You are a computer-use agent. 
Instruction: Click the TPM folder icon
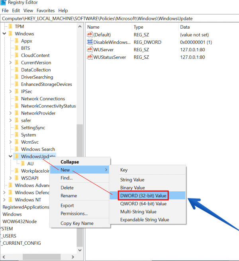tap(10, 27)
